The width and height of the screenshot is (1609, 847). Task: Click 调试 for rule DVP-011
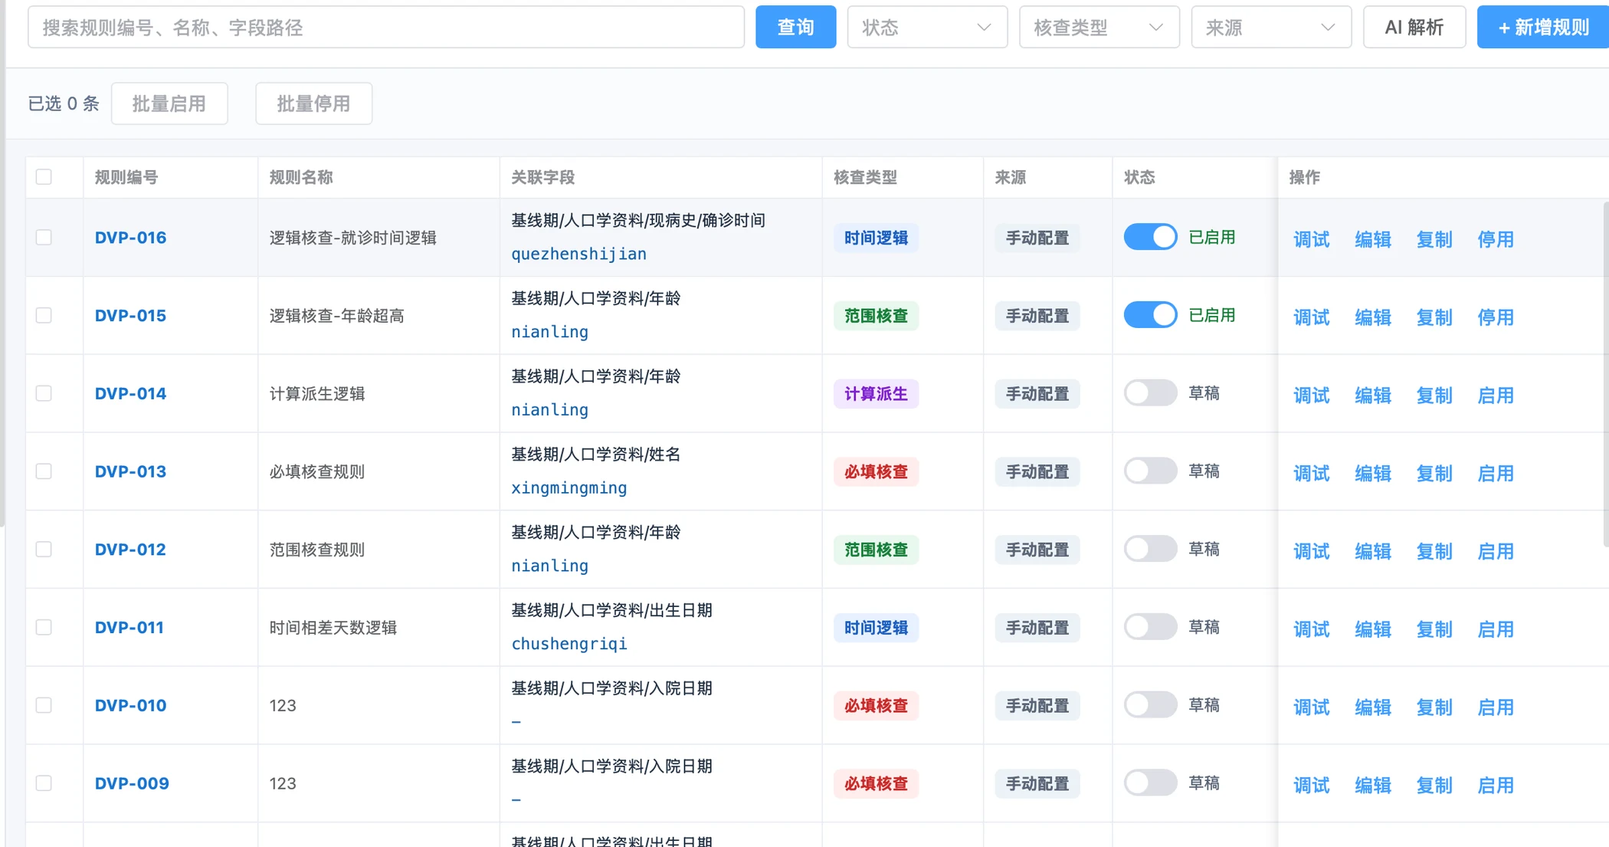1311,629
